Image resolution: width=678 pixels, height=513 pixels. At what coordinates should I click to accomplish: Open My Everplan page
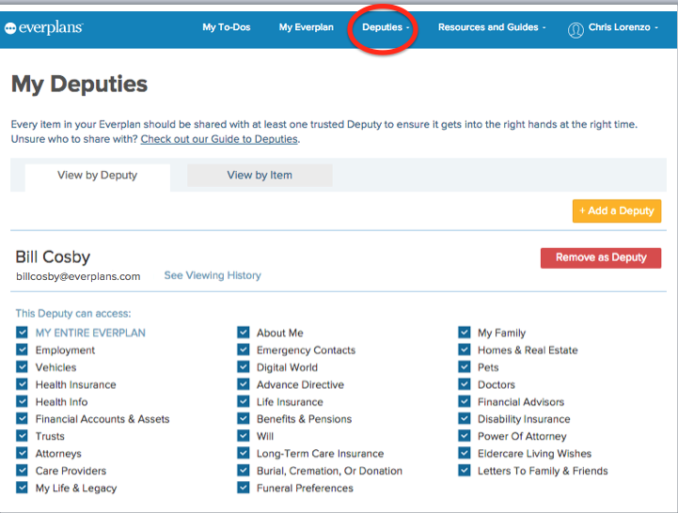tap(306, 27)
